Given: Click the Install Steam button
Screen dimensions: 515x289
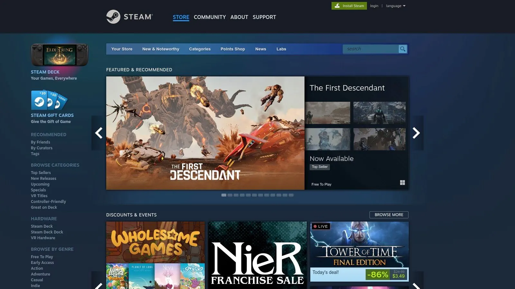Looking at the screenshot, I should 349,6.
